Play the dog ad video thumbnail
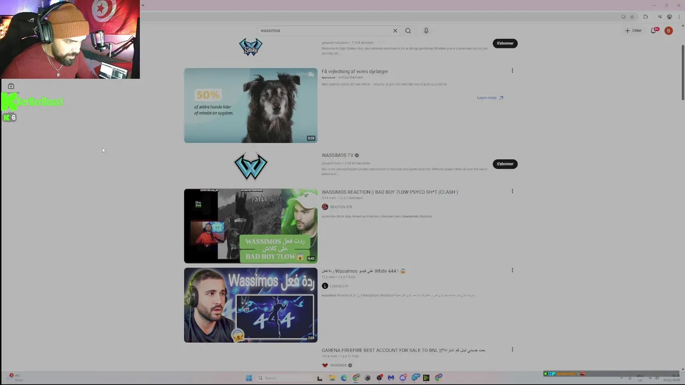The width and height of the screenshot is (685, 385). (x=250, y=105)
